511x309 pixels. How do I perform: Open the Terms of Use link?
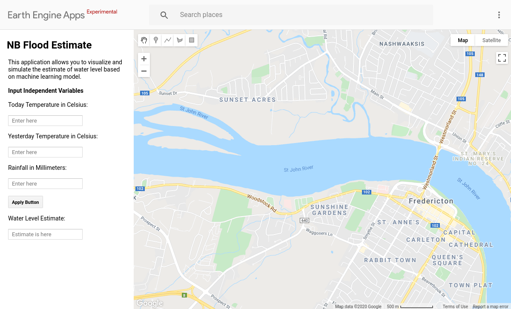(x=455, y=306)
